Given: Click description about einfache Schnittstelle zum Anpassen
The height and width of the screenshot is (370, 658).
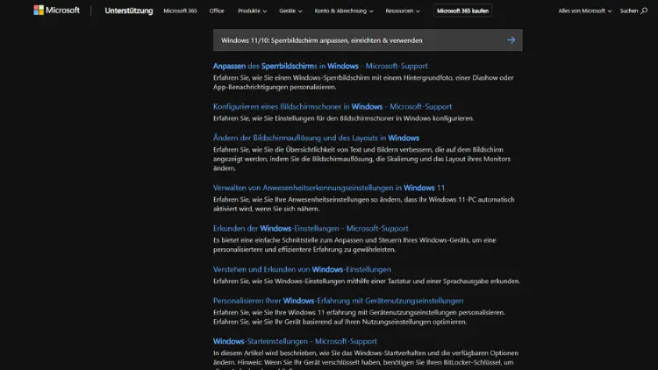Looking at the screenshot, I should (354, 245).
